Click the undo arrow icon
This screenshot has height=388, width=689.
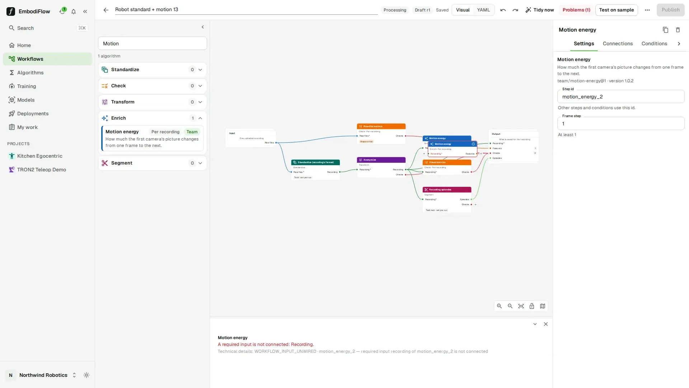(503, 10)
